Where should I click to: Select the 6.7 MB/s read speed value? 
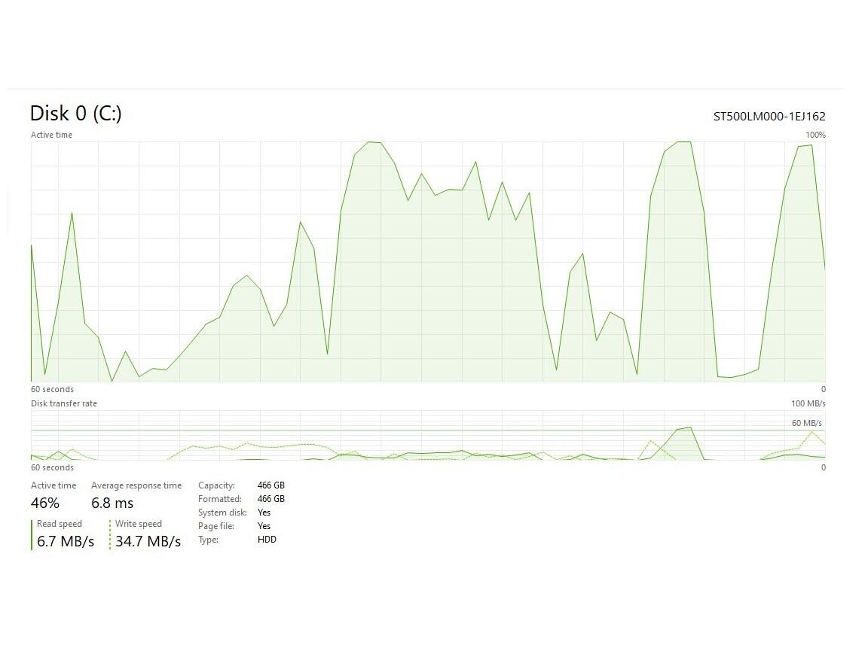pos(66,541)
